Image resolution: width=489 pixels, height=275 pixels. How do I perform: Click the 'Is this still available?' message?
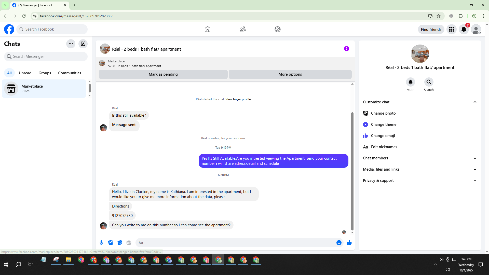tap(129, 115)
